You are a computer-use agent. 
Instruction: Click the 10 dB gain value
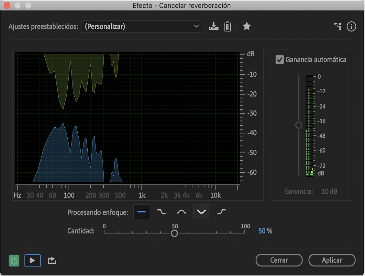tap(329, 191)
